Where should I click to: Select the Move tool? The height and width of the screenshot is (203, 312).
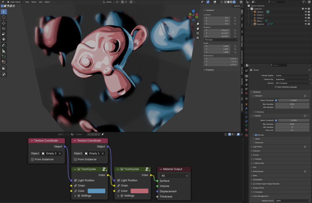click(x=4, y=23)
